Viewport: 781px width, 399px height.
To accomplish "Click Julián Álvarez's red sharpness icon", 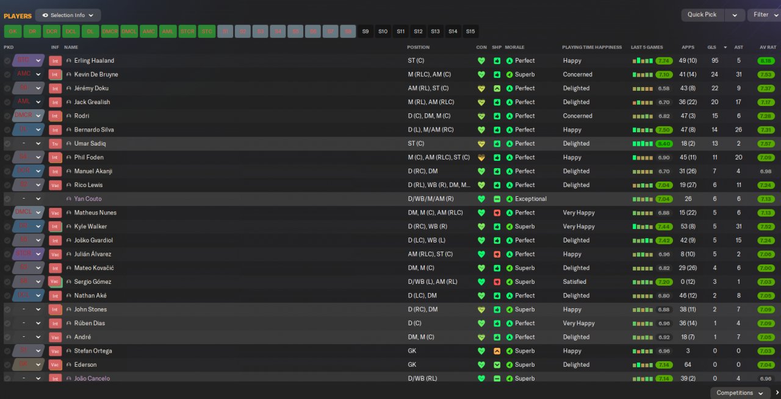I will coord(497,254).
